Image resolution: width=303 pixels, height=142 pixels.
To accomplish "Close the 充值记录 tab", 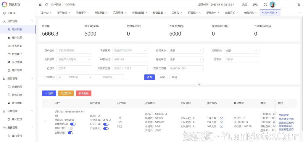I will click(x=256, y=12).
